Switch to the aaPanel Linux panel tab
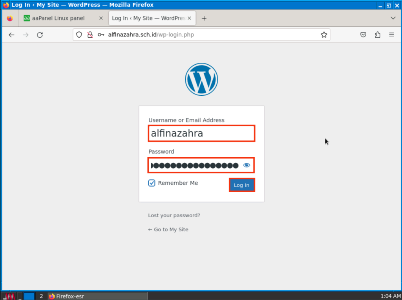402x300 pixels. [58, 18]
